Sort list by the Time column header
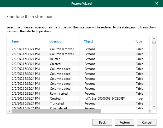This screenshot has height=128, width=163. click(x=15, y=41)
